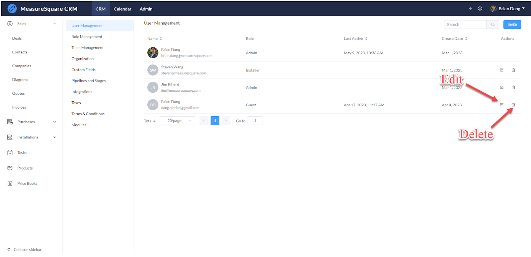Viewport: 531px width, 257px height.
Task: Sort the table by Create Date
Action: point(466,39)
